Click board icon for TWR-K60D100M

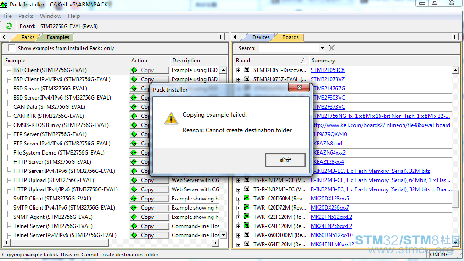(246, 235)
